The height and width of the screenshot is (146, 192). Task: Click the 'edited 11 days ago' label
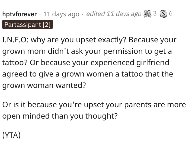click(x=114, y=14)
